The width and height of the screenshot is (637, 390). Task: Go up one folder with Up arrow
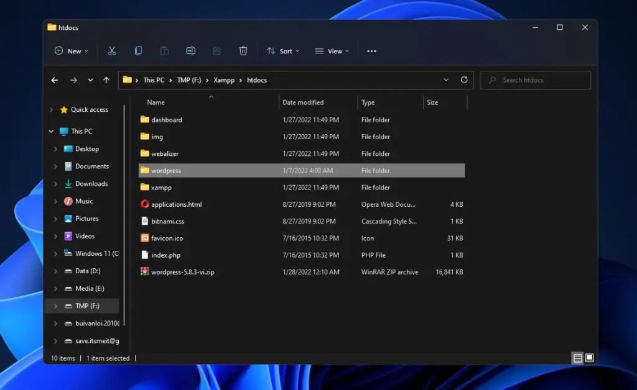tap(106, 80)
